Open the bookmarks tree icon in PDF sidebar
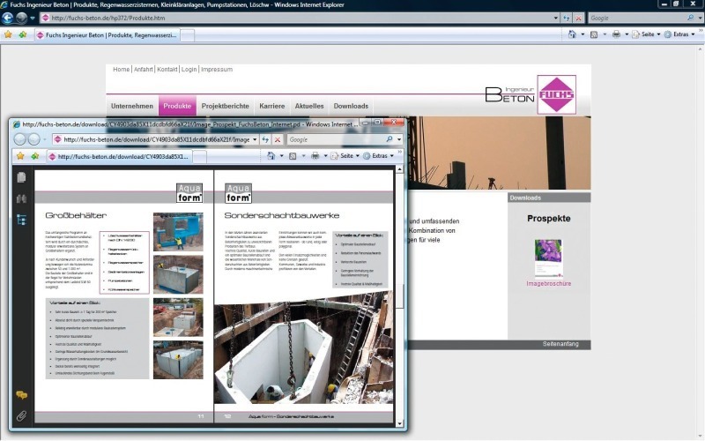This screenshot has height=441, width=705. [x=21, y=220]
